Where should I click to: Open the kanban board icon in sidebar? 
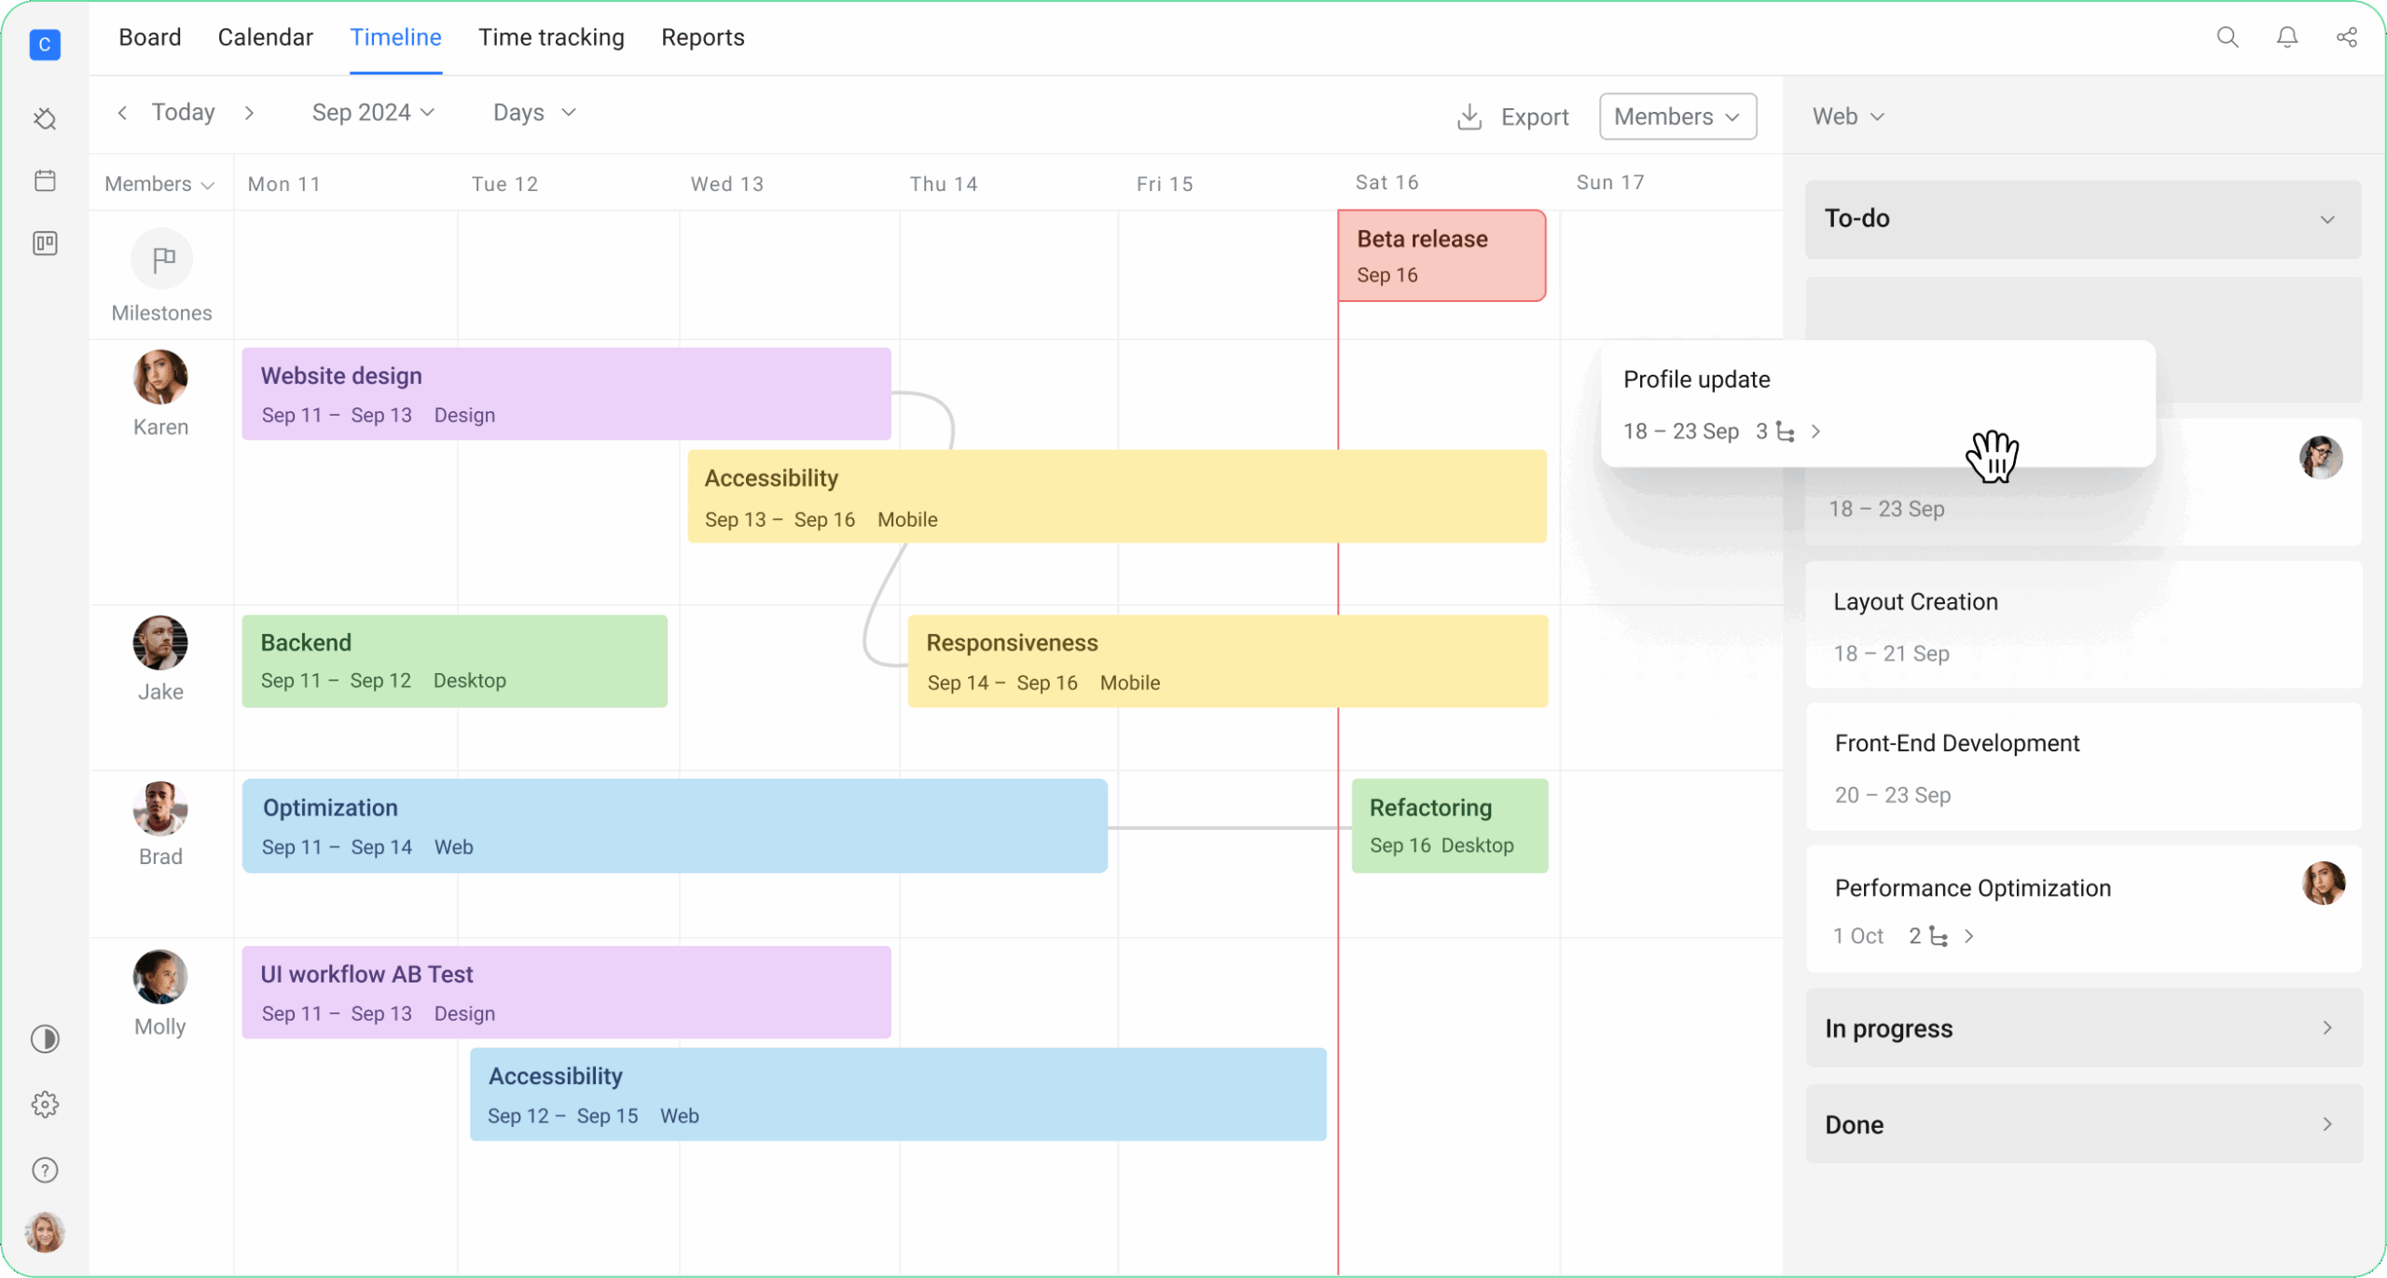click(45, 243)
